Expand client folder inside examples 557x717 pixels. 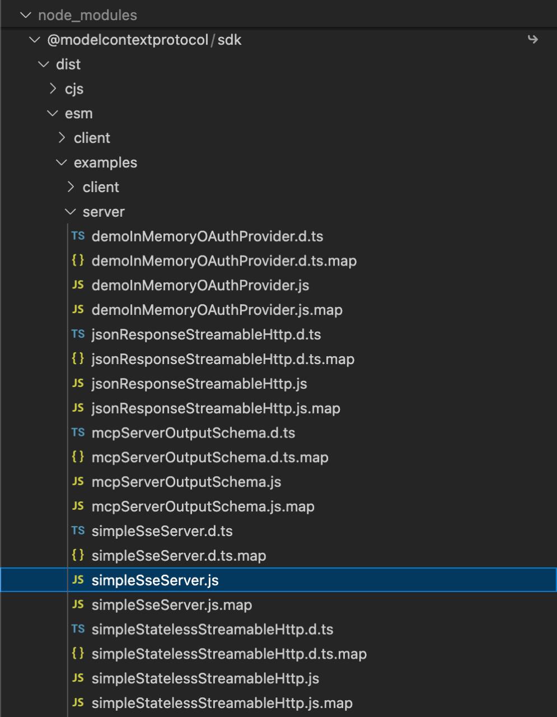coord(71,187)
